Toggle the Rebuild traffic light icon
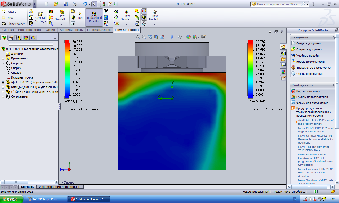Viewport: 339px width, 203px height. click(x=104, y=4)
